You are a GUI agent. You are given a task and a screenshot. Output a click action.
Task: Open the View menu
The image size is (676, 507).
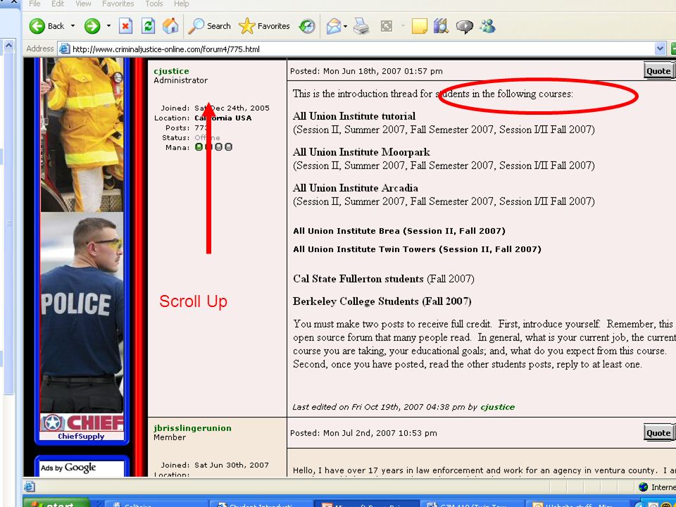(x=83, y=4)
